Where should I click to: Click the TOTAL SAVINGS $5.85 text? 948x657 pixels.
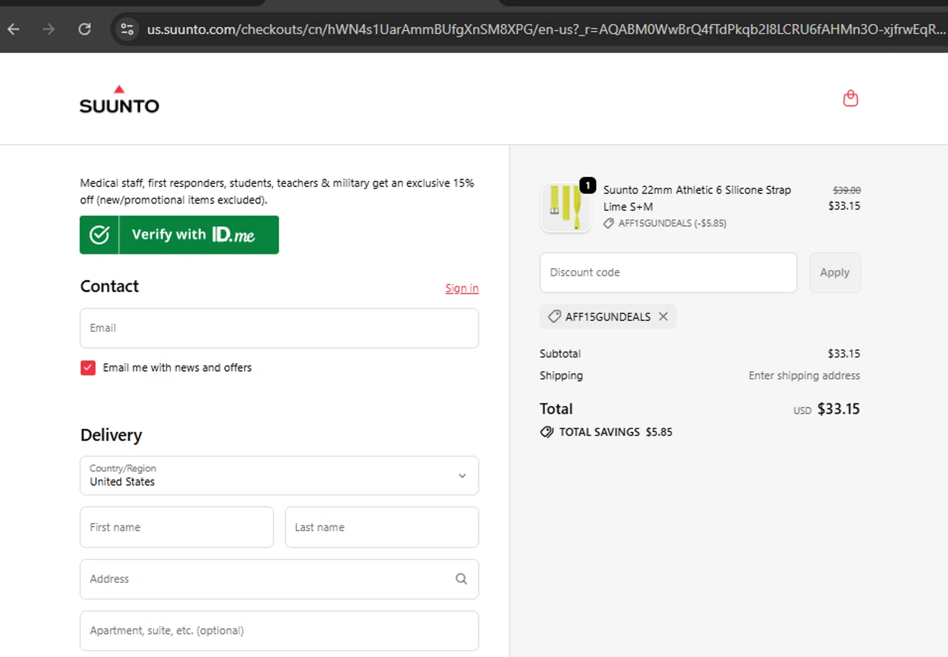pos(616,432)
